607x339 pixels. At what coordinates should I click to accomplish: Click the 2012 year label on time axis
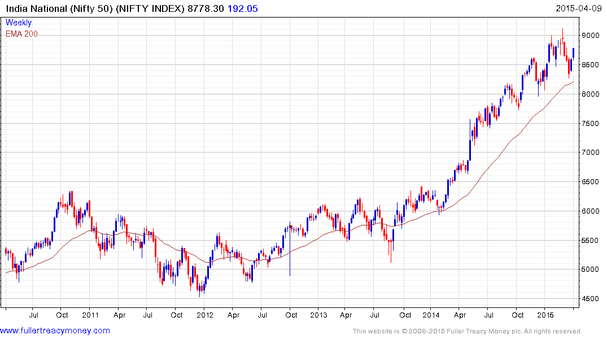tap(205, 315)
